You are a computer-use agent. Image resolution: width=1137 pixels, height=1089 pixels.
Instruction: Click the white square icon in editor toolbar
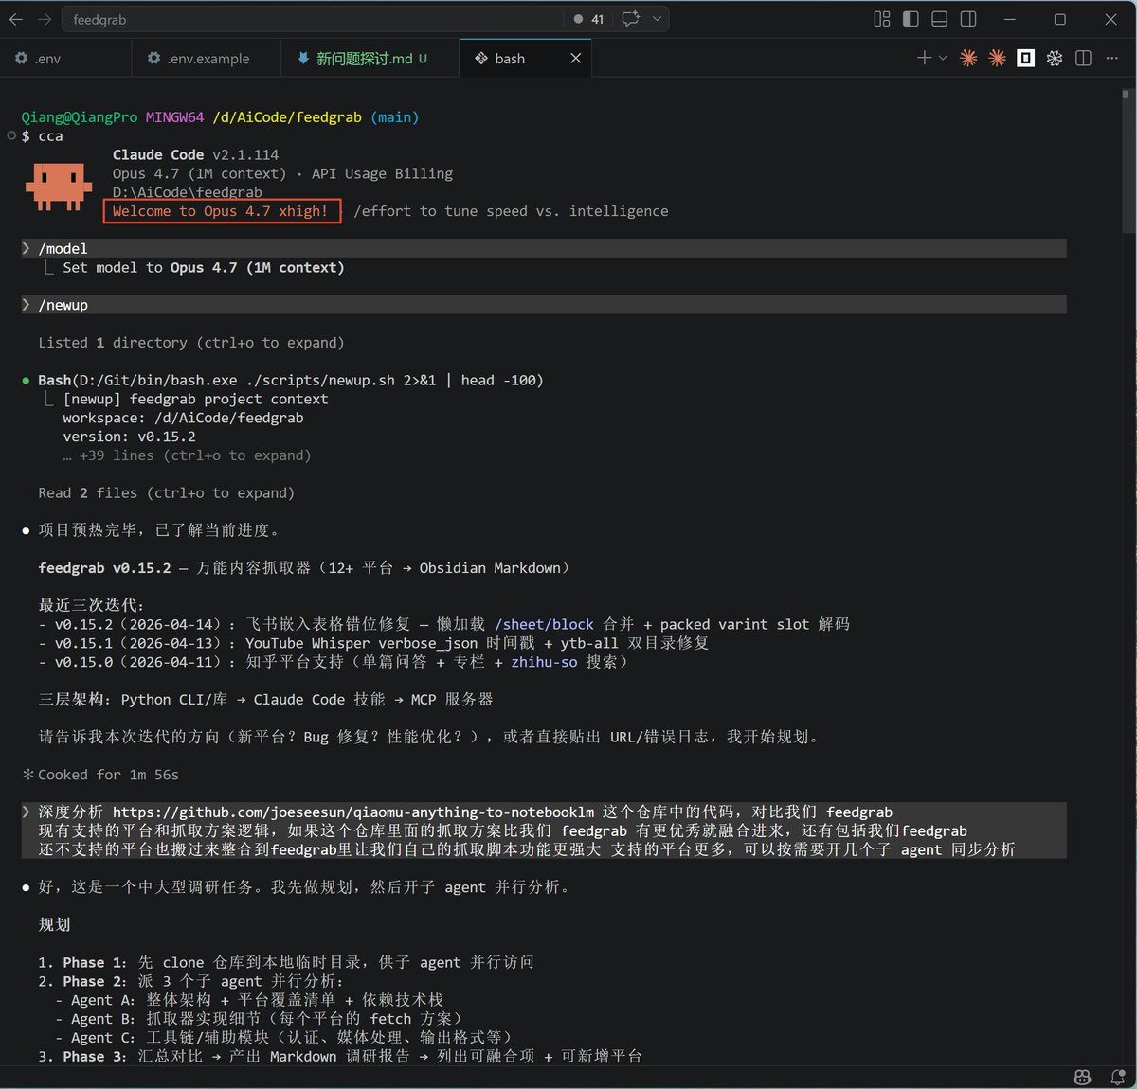coord(1025,59)
